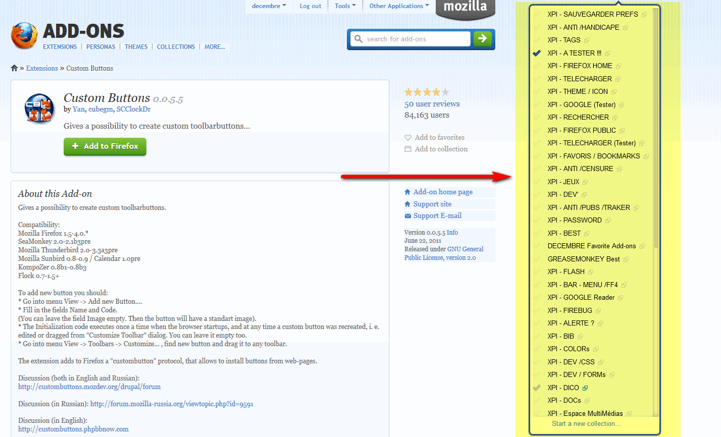Open external link icon for XPI - A TESTER !!!
This screenshot has width=721, height=437.
point(607,53)
